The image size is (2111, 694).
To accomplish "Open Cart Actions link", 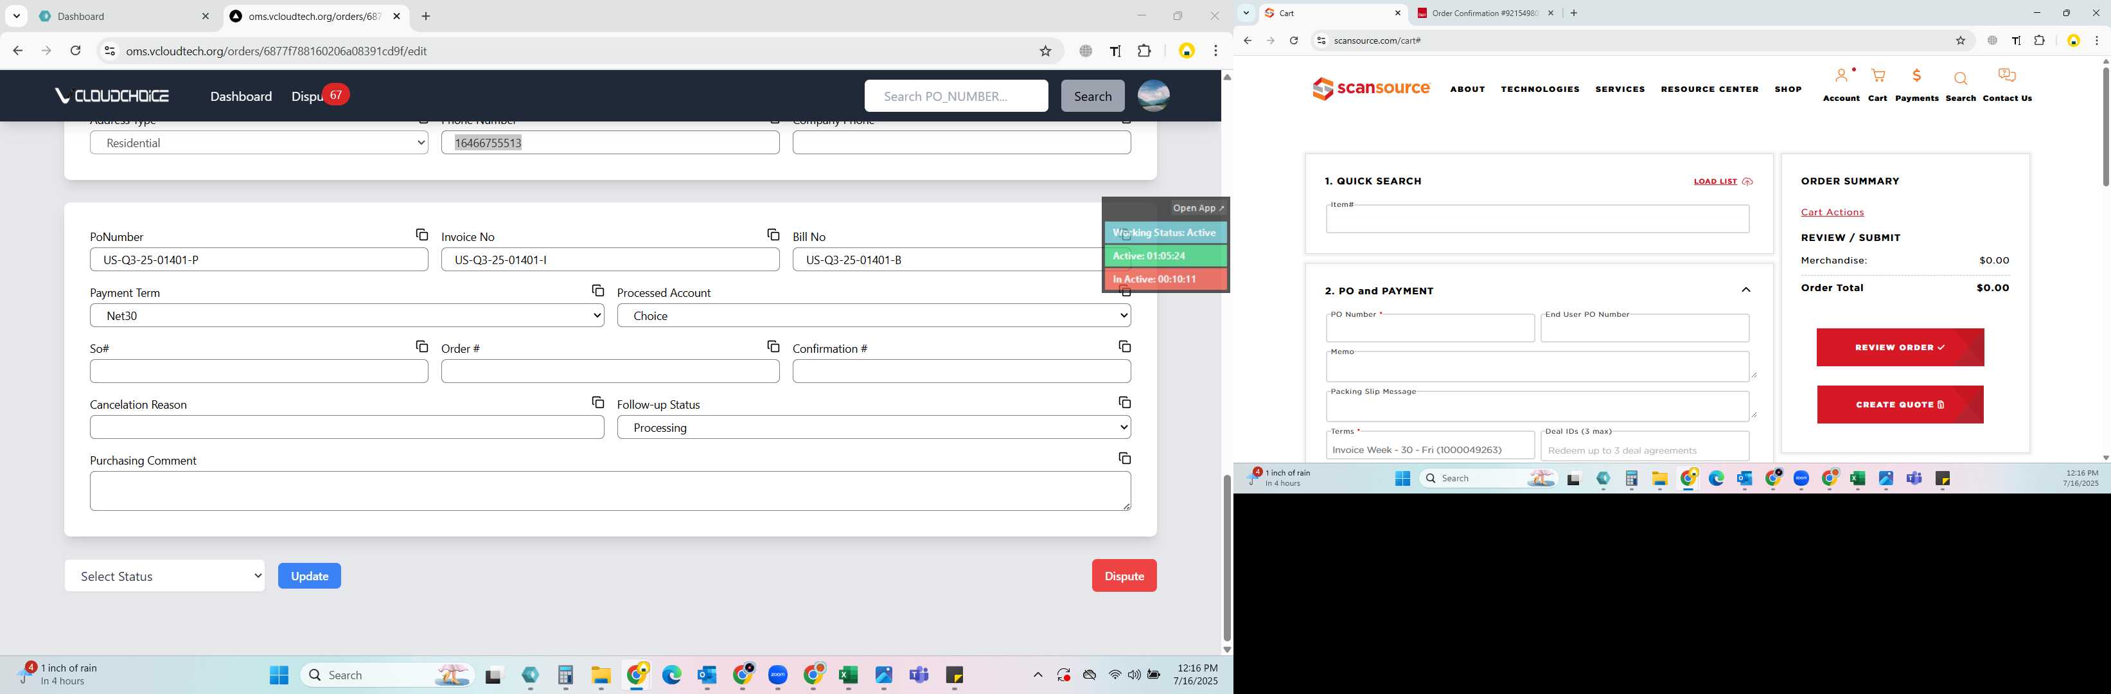I will (x=1832, y=212).
